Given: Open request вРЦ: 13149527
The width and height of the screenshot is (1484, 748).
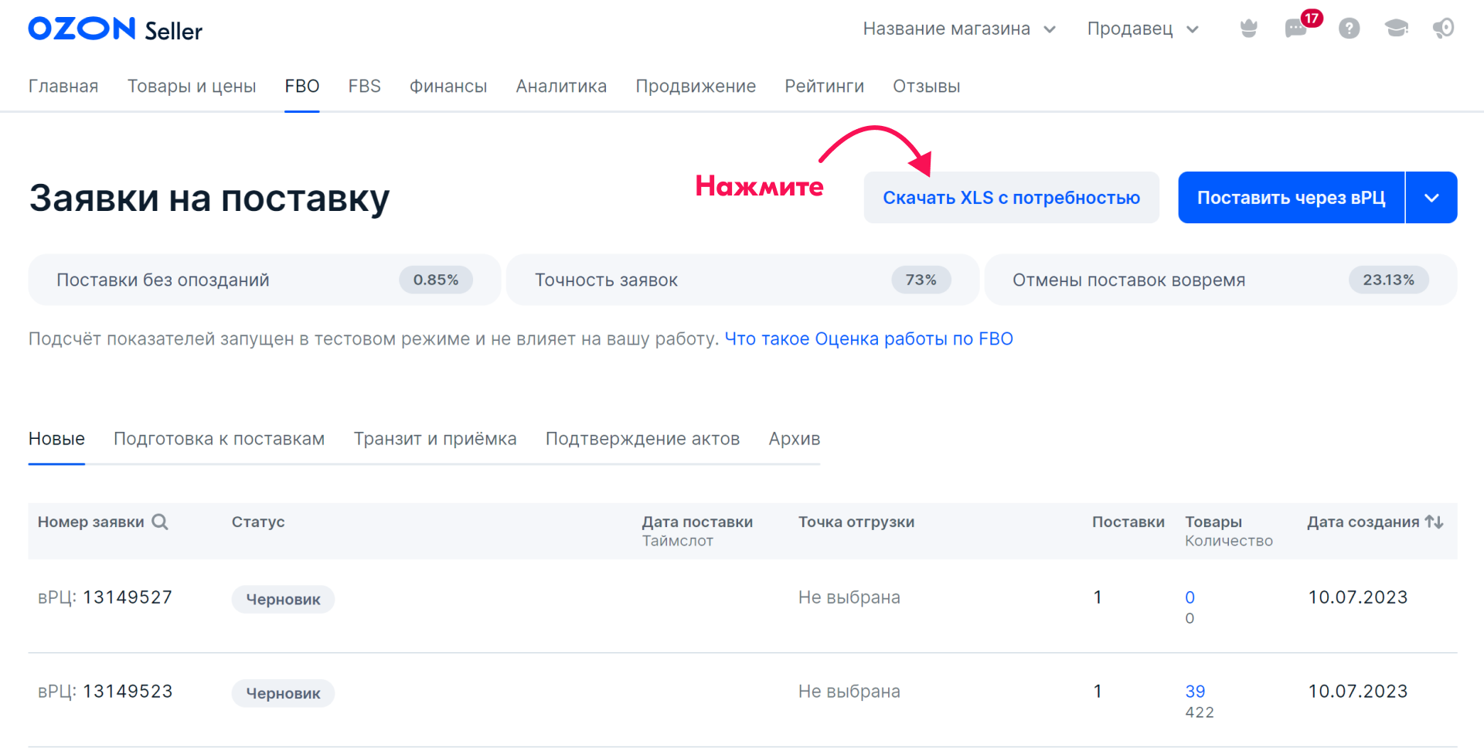Looking at the screenshot, I should pos(105,597).
